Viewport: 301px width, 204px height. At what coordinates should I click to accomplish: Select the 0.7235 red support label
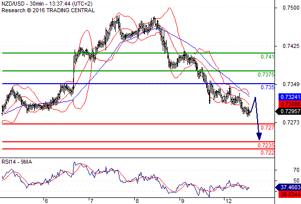pos(266,145)
